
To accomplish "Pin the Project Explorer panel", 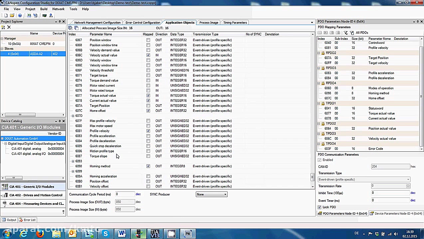I will 60,22.
